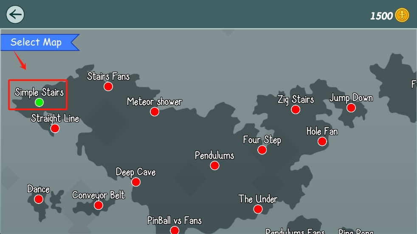Screen dimensions: 417x234
Task: Select the PinBall vs Fans marker
Action: tap(175, 230)
